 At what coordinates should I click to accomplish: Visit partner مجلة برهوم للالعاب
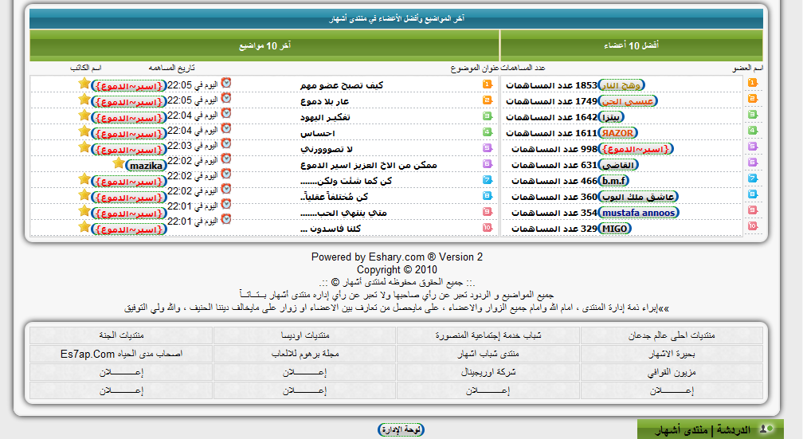point(304,354)
